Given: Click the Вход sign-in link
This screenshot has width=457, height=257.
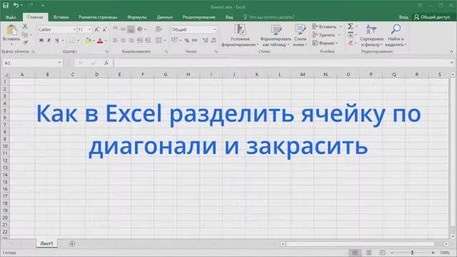Looking at the screenshot, I should point(403,17).
